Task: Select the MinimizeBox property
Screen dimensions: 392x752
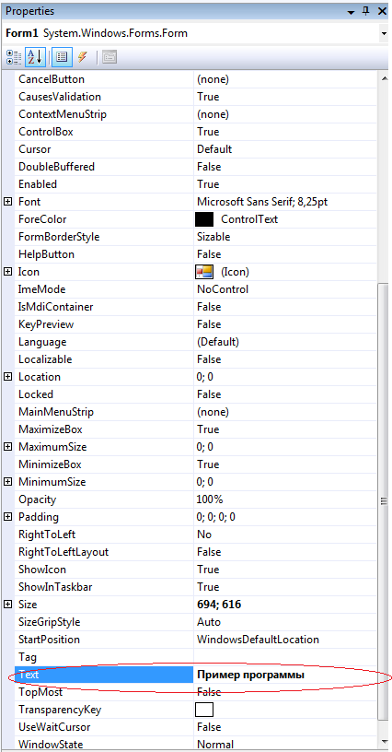Action: tap(50, 464)
